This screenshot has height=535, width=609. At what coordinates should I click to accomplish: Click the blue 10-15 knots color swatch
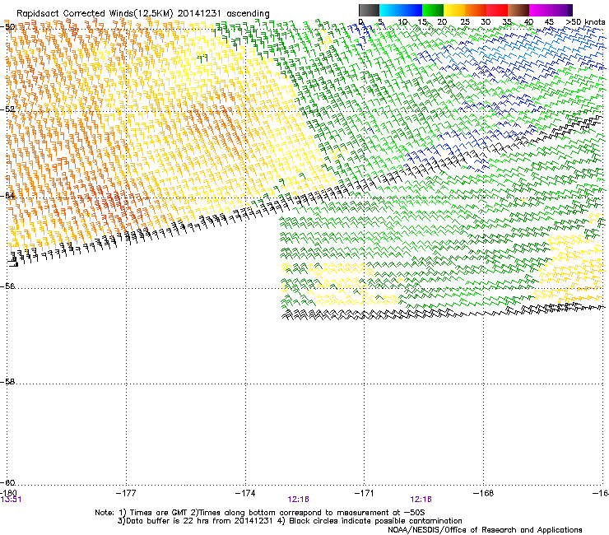411,10
